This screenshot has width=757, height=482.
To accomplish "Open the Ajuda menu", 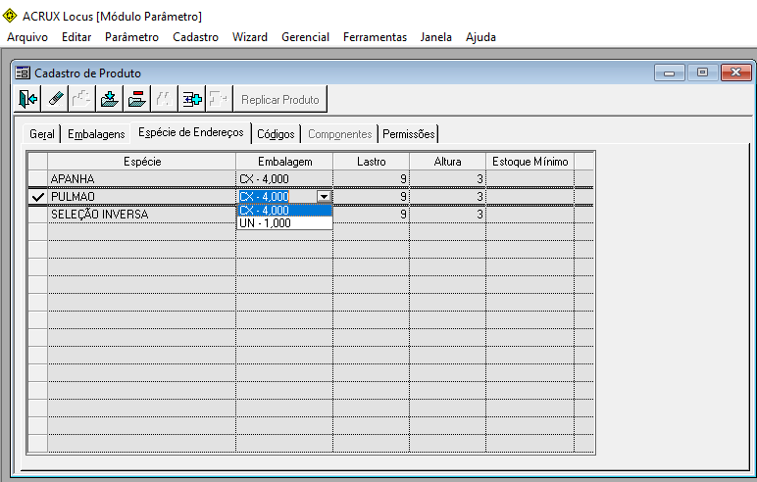I will click(x=480, y=37).
